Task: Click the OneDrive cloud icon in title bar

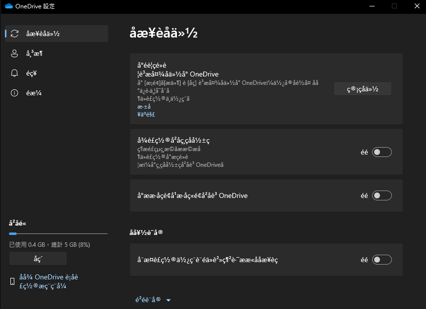Action: tap(8, 6)
